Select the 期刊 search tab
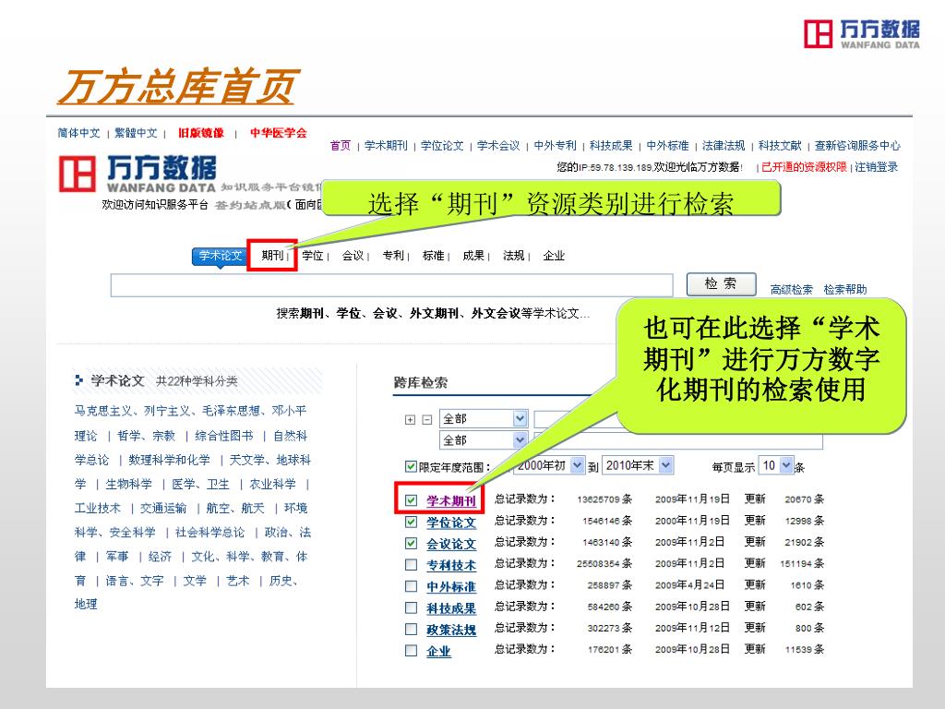This screenshot has height=709, width=945. (x=272, y=256)
